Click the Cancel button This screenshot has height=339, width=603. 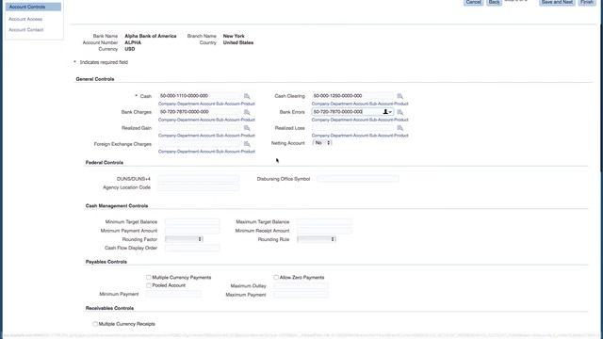(473, 2)
